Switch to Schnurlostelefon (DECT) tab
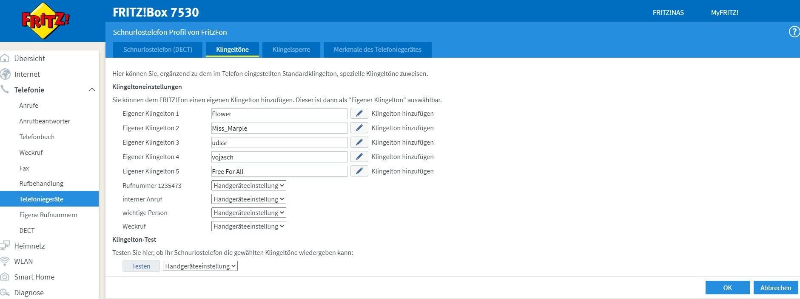The image size is (800, 299). coord(158,50)
